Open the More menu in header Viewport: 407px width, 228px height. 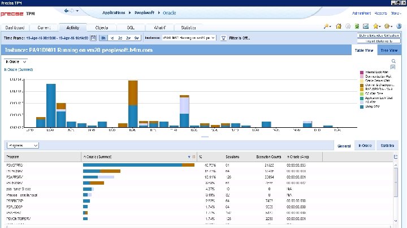tap(396, 13)
